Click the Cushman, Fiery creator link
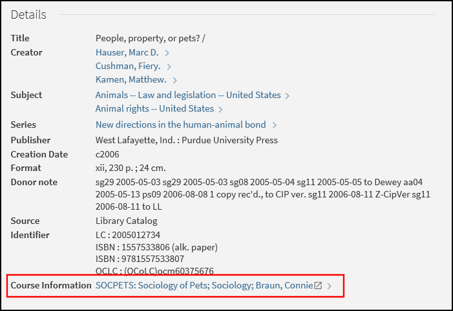The height and width of the screenshot is (311, 453). pos(127,66)
